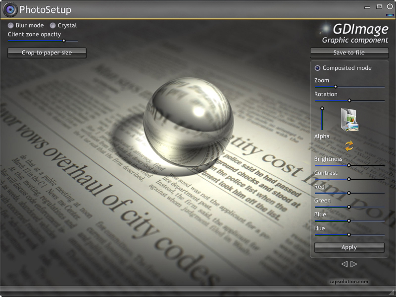Click Crop to paper size button
Screen dimensions: 396x297
tap(47, 53)
